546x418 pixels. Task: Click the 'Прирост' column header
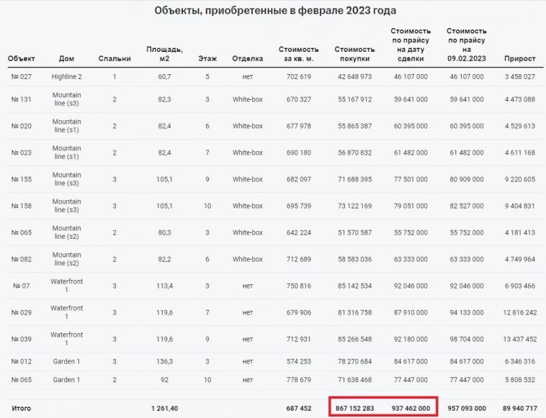(520, 58)
